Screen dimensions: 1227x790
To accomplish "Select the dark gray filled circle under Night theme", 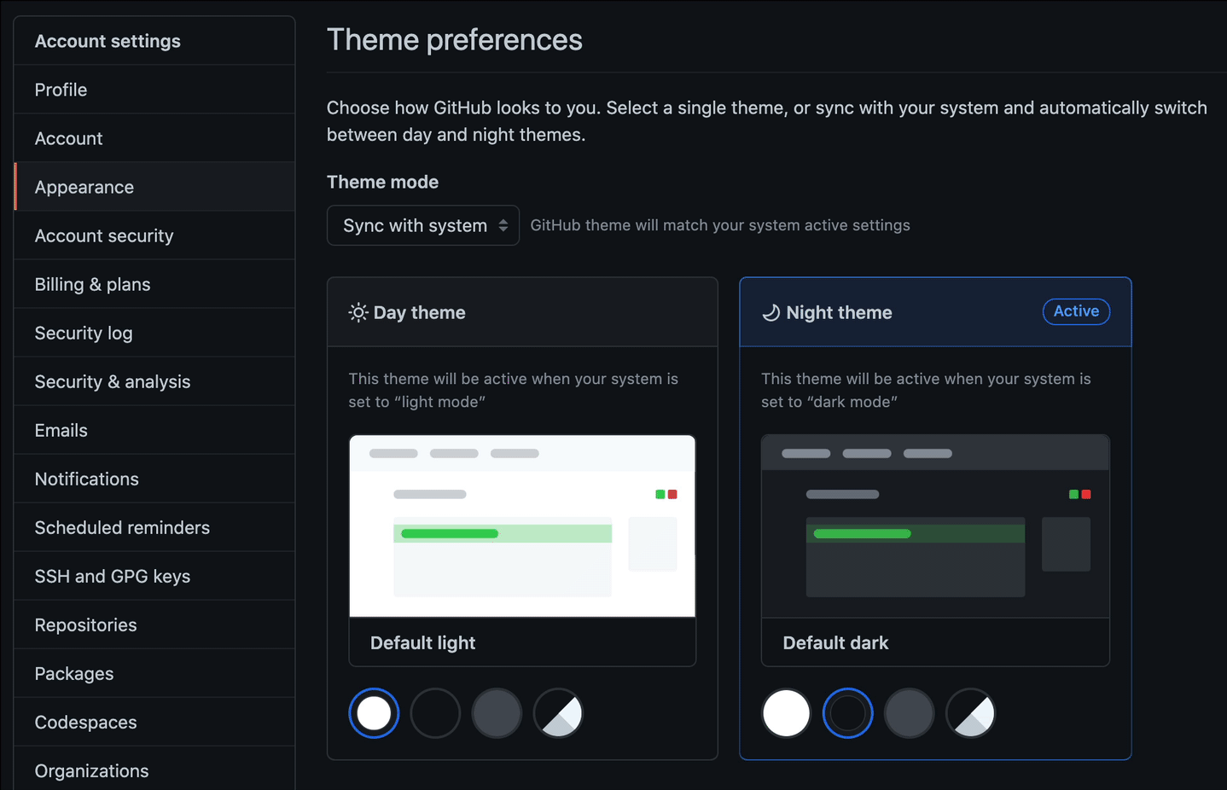I will [909, 712].
